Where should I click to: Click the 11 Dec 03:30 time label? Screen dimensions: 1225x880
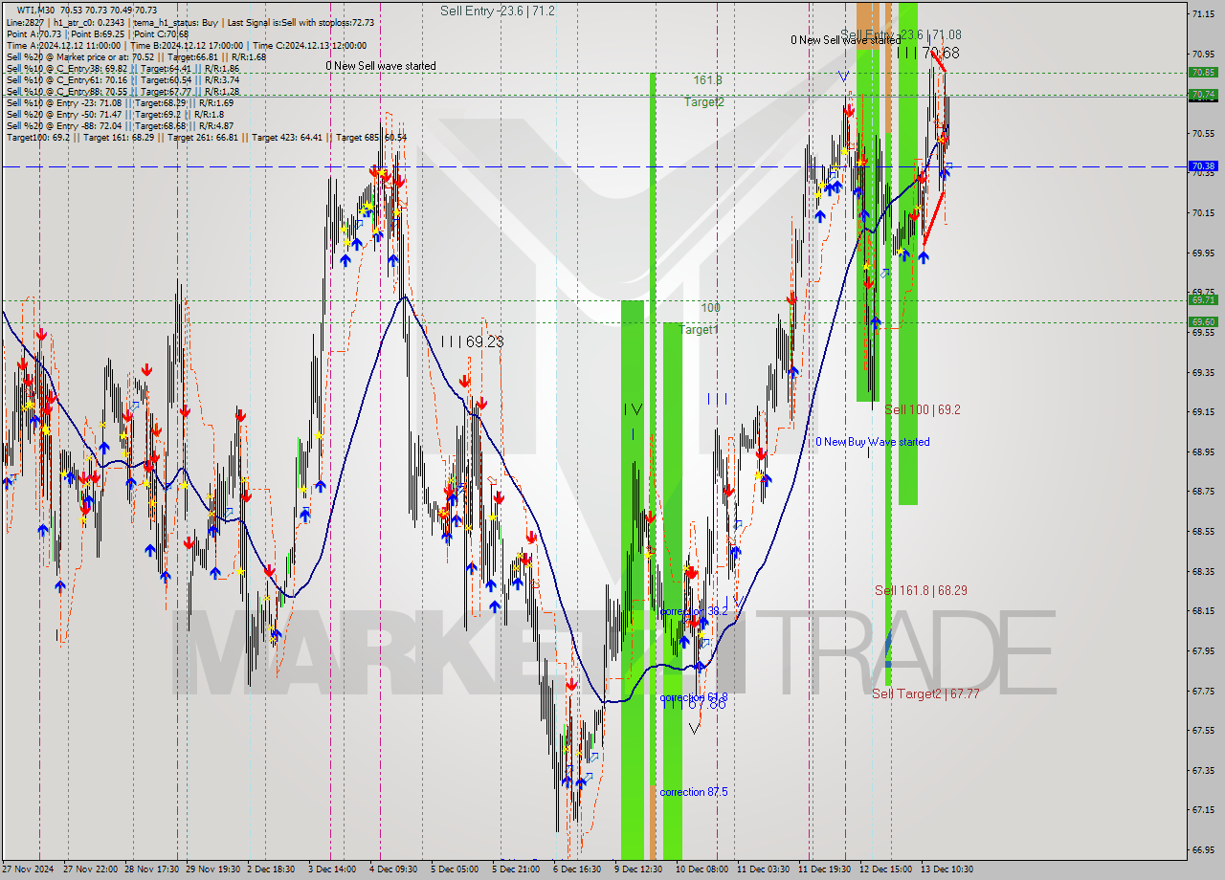763,869
